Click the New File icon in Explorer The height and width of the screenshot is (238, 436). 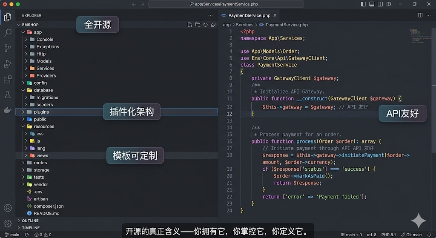(190, 25)
